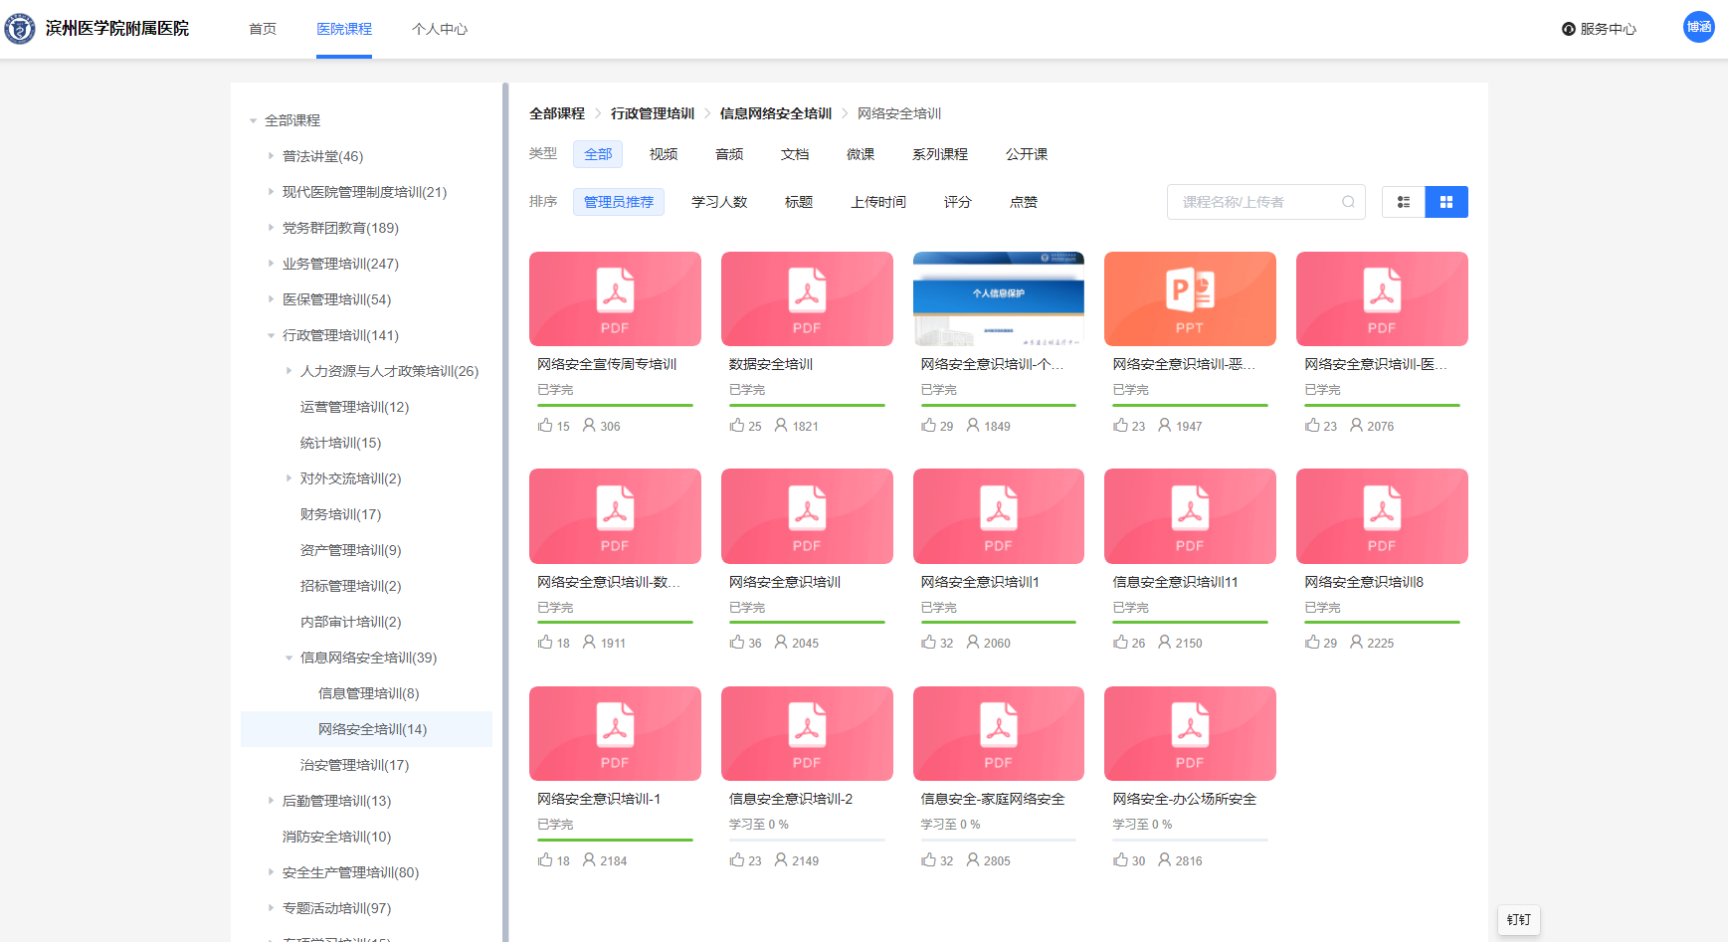
Task: Filter type by 微课
Action: click(x=861, y=154)
